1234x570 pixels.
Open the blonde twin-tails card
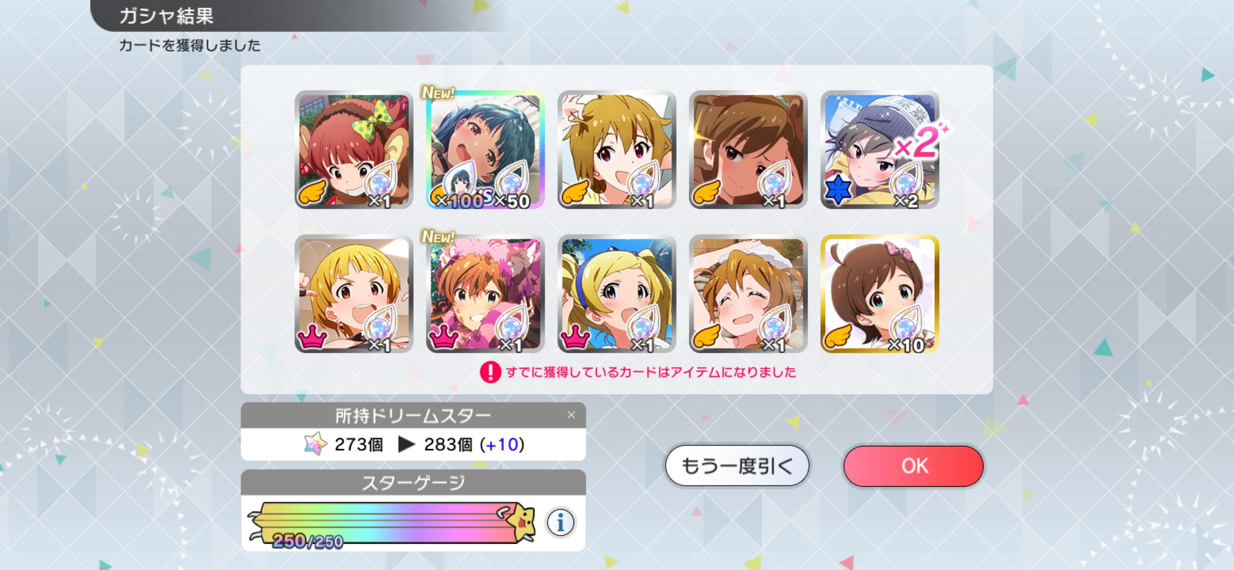coord(617,294)
